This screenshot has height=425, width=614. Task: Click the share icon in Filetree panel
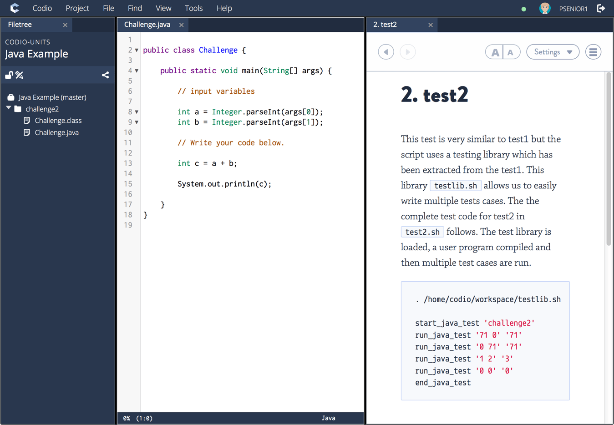(105, 75)
